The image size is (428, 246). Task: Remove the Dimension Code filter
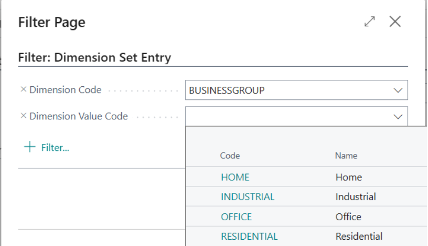(23, 90)
